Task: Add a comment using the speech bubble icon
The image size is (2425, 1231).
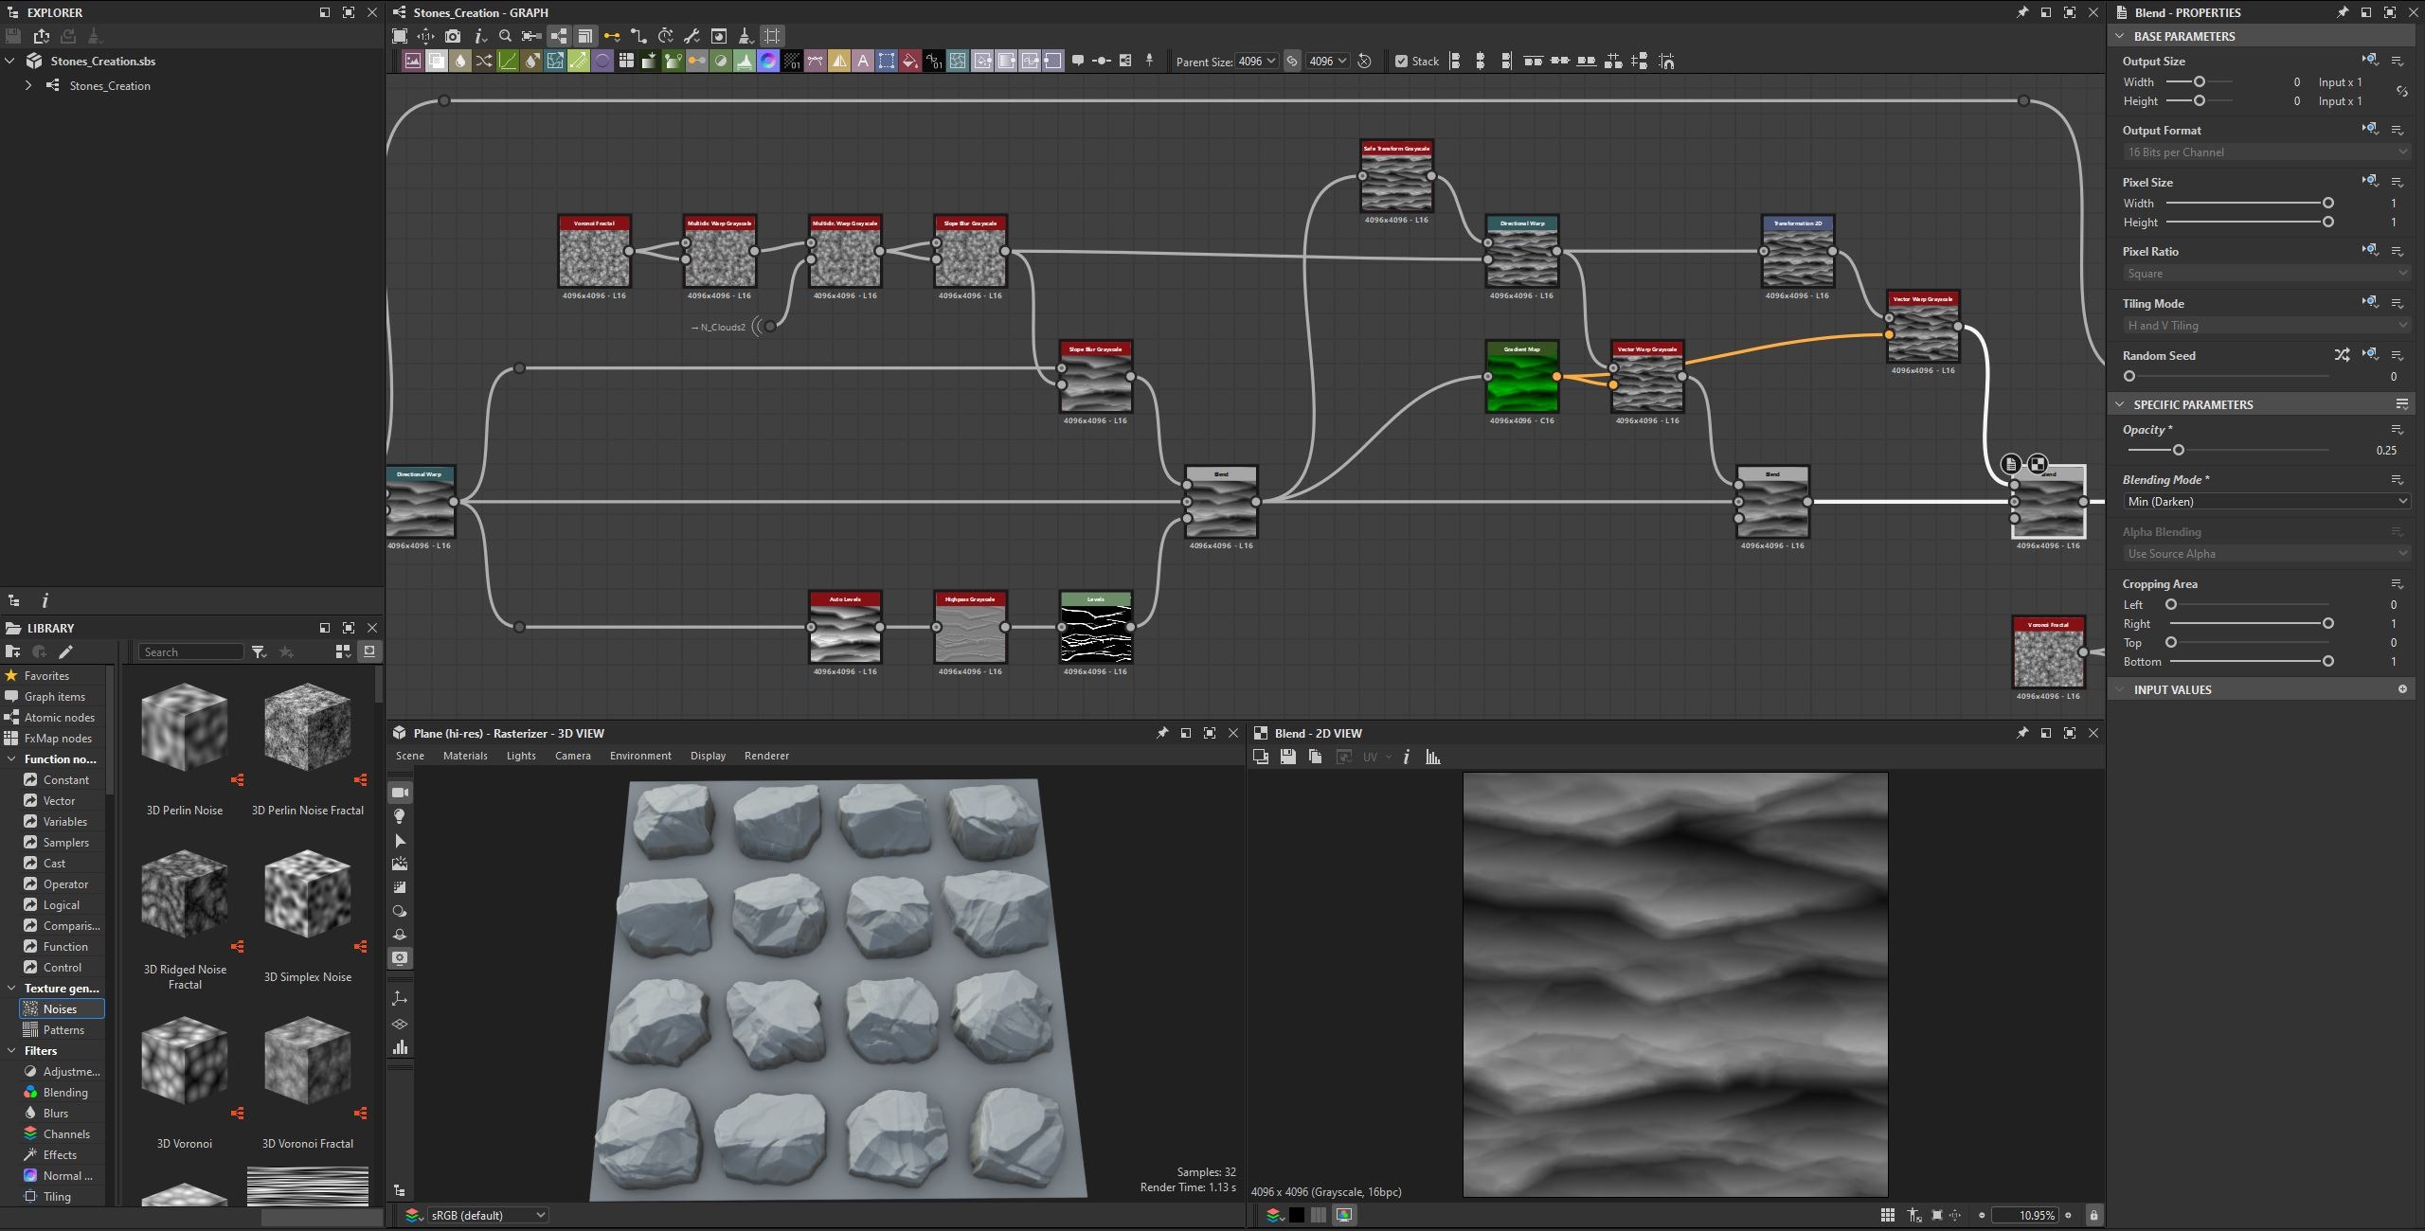Action: 1078,61
